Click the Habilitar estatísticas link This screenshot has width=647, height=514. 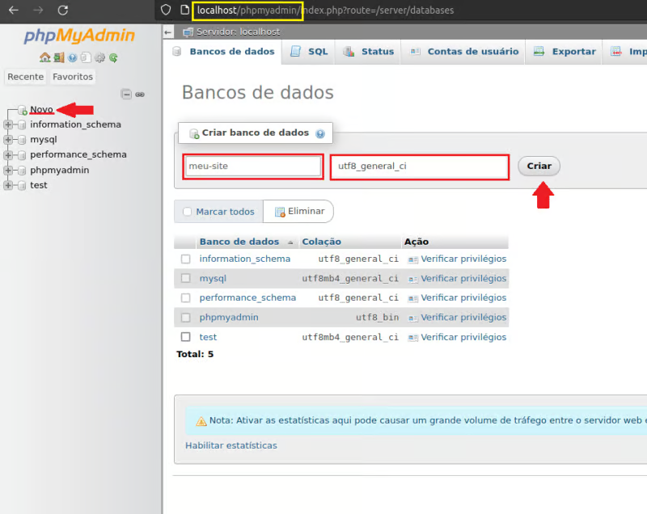230,445
